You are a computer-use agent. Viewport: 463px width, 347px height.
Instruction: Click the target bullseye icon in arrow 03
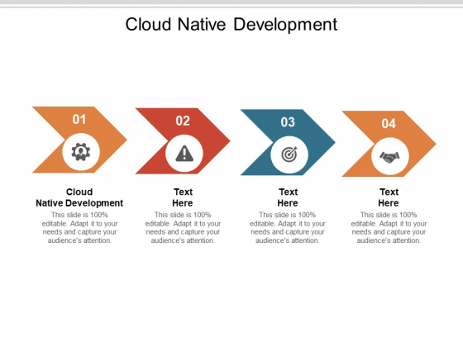coord(289,154)
